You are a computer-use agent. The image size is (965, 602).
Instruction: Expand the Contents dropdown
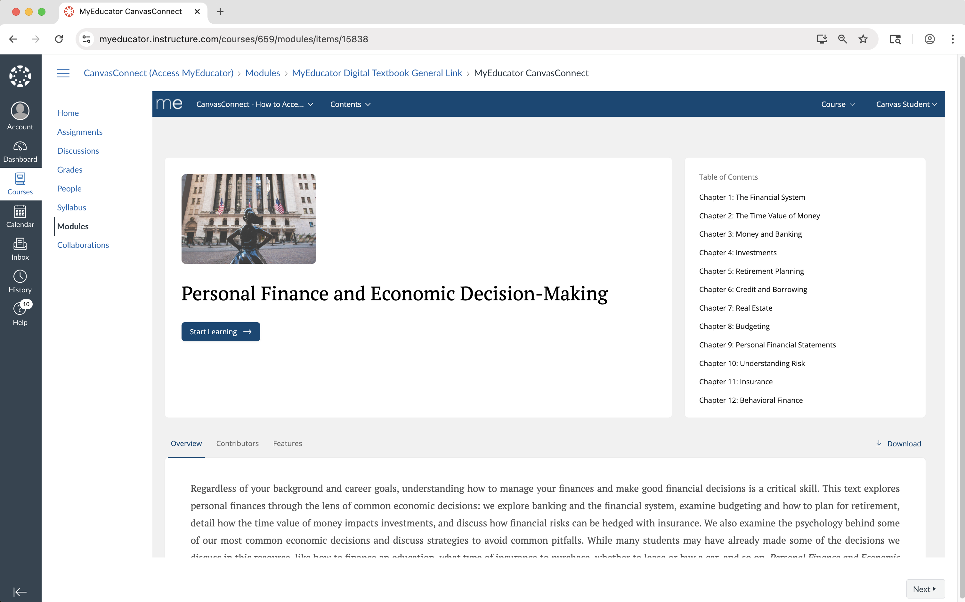point(350,104)
